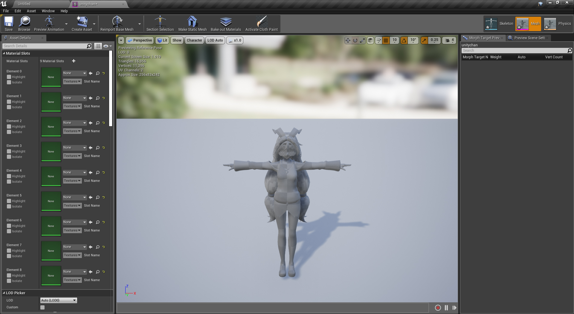
Task: Open Element 0 material None dropdown
Action: [75, 73]
